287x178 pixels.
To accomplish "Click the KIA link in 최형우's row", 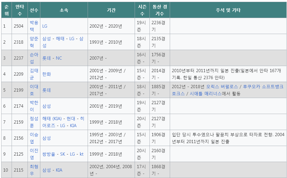I will (59, 170).
